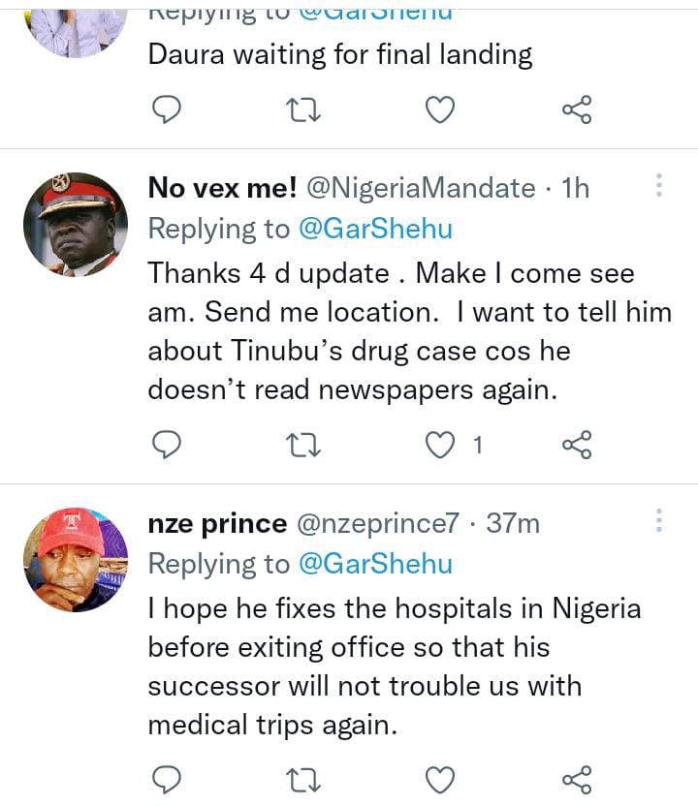Retweet nze prince's tweet about hospitals

pos(303,779)
